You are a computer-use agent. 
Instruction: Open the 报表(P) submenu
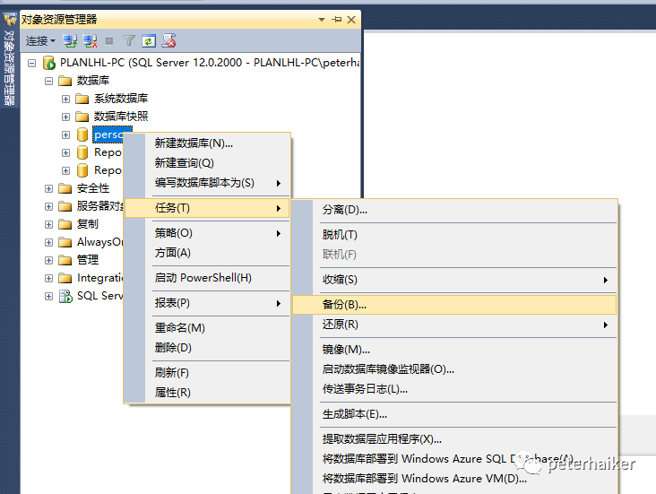[208, 303]
